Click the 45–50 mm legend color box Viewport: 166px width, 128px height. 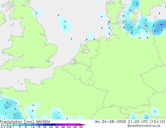[77, 125]
